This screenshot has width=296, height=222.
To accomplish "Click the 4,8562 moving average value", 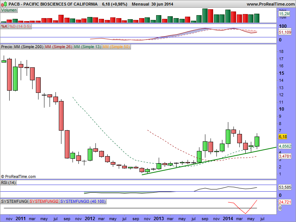I will click(285, 146).
